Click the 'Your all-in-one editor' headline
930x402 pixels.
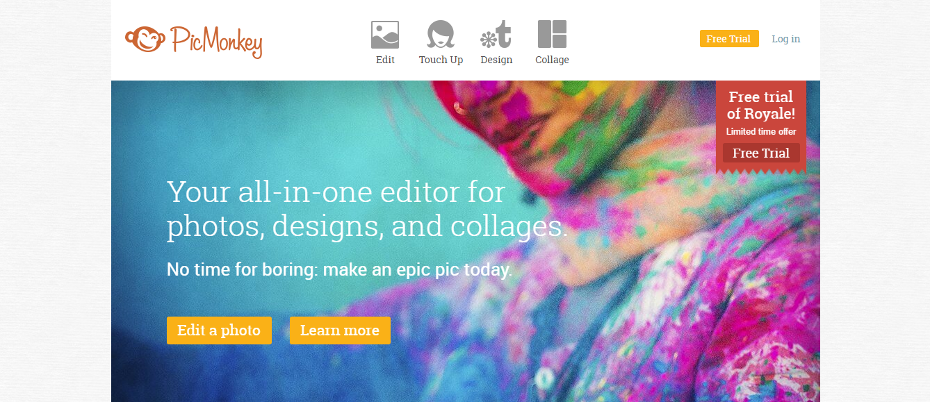(x=367, y=209)
